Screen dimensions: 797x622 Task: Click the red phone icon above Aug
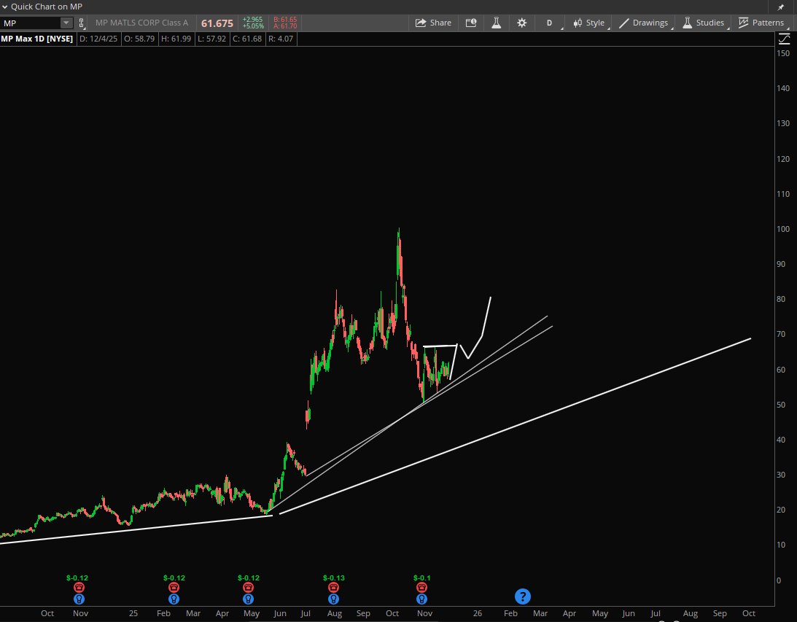(333, 588)
